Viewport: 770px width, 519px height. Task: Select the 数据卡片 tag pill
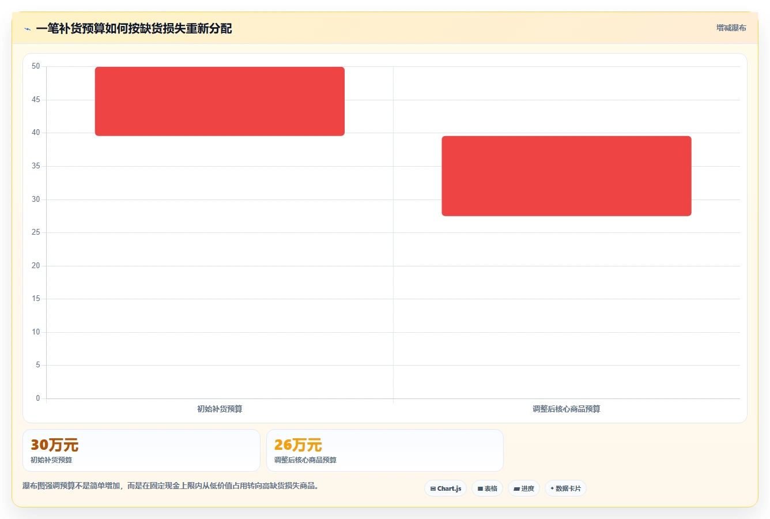pos(565,488)
